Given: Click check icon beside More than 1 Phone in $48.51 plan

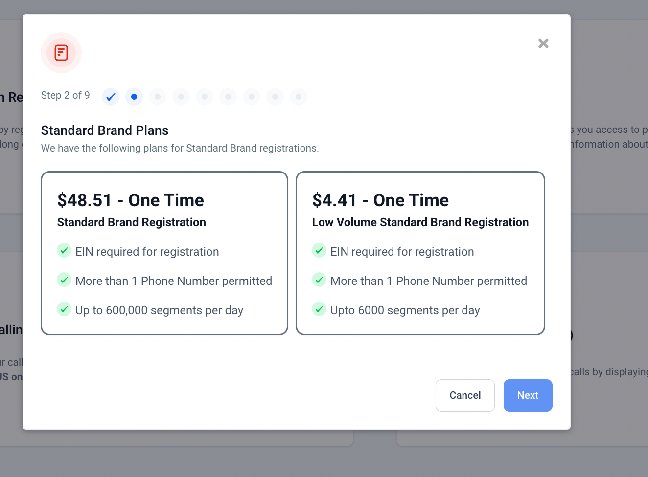Looking at the screenshot, I should pos(64,280).
